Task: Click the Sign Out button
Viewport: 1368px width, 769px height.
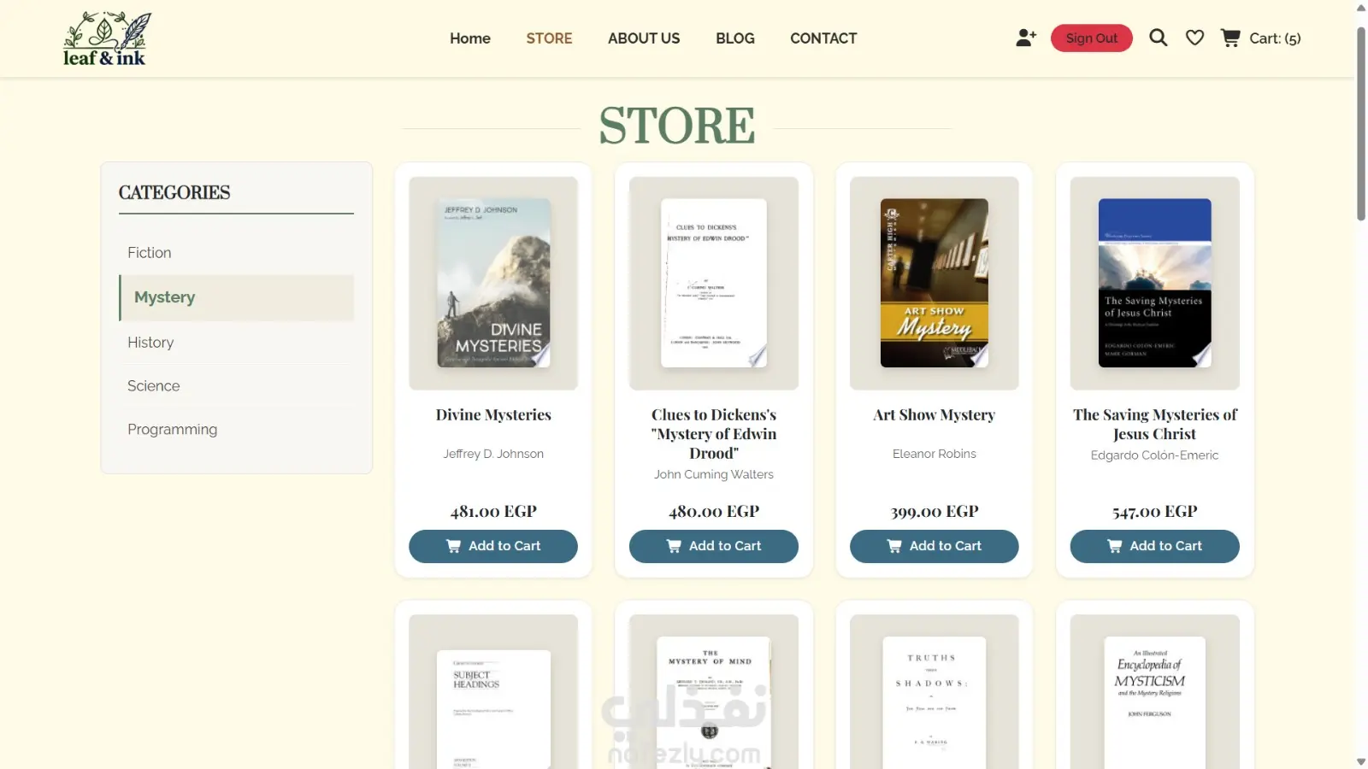Action: (x=1091, y=38)
